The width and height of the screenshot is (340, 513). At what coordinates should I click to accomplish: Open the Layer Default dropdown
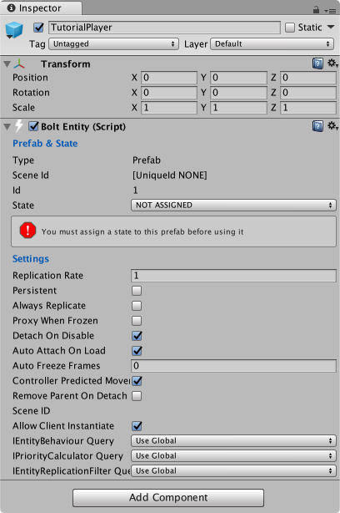point(272,43)
